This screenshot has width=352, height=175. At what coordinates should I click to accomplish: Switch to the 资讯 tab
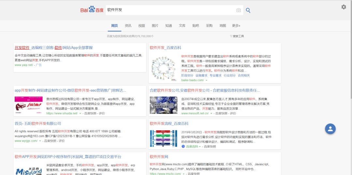(x=128, y=26)
